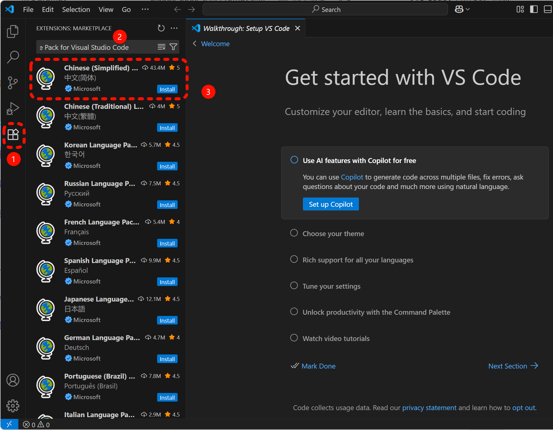Open the Copilot dropdown in title bar
This screenshot has width=553, height=430.
pos(462,9)
